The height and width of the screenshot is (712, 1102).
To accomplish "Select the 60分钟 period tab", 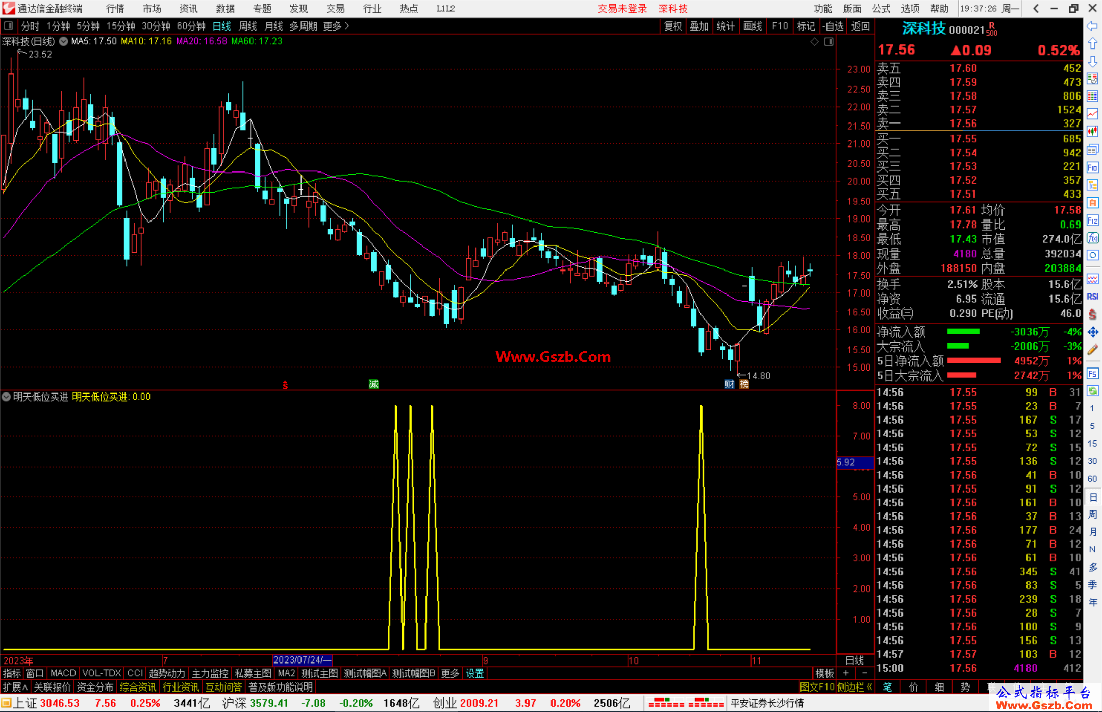I will [x=190, y=26].
